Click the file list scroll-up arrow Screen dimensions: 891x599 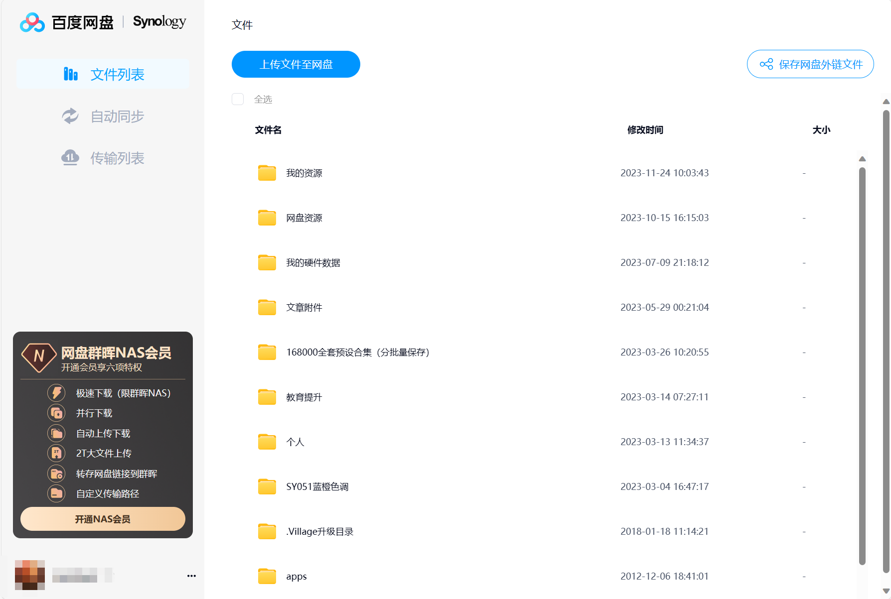tap(862, 159)
